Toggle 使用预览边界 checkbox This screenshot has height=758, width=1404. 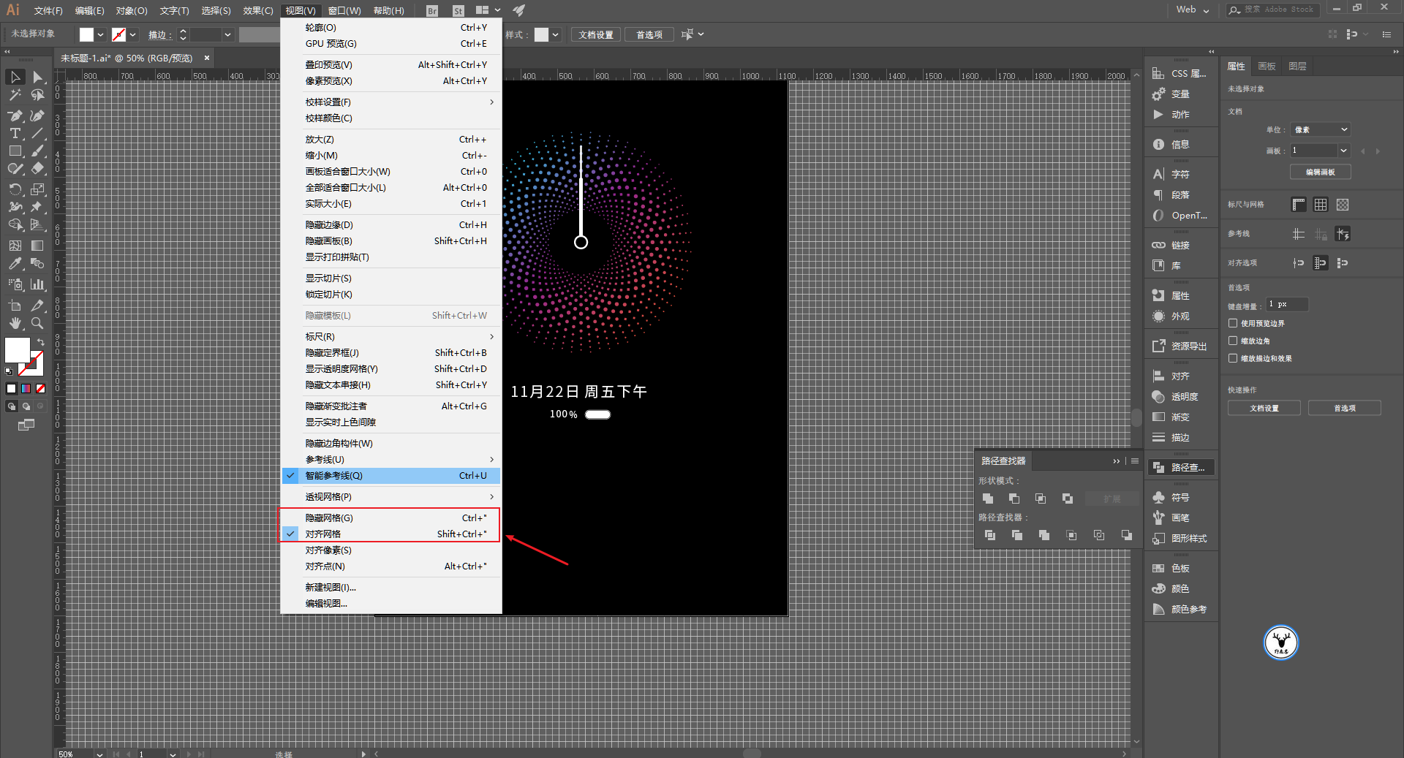(1233, 323)
